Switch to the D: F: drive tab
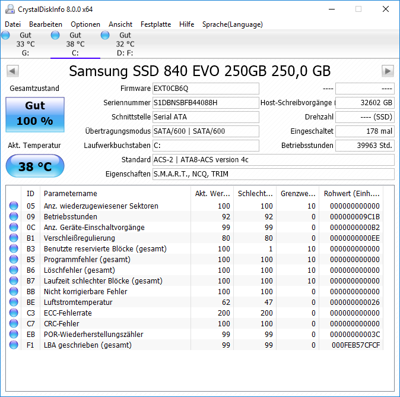This screenshot has width=400, height=397. 125,44
